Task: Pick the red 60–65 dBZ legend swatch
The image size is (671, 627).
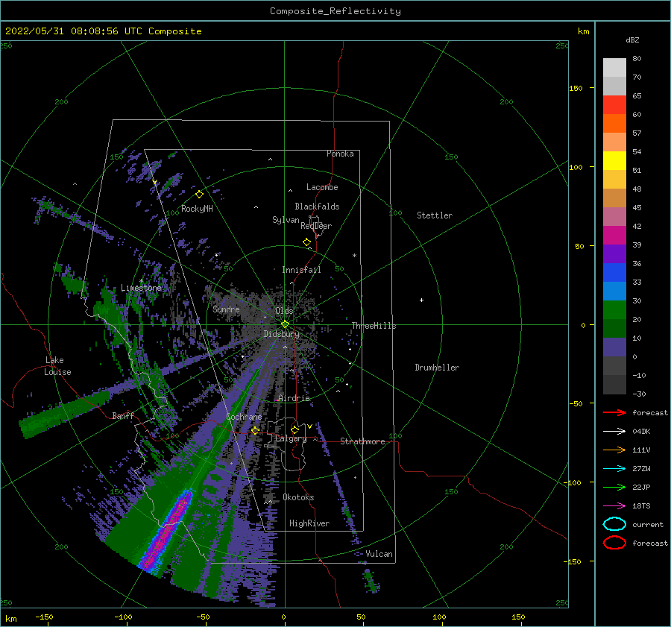Action: tap(614, 105)
